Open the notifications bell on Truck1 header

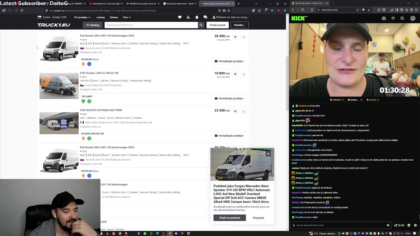click(x=197, y=17)
